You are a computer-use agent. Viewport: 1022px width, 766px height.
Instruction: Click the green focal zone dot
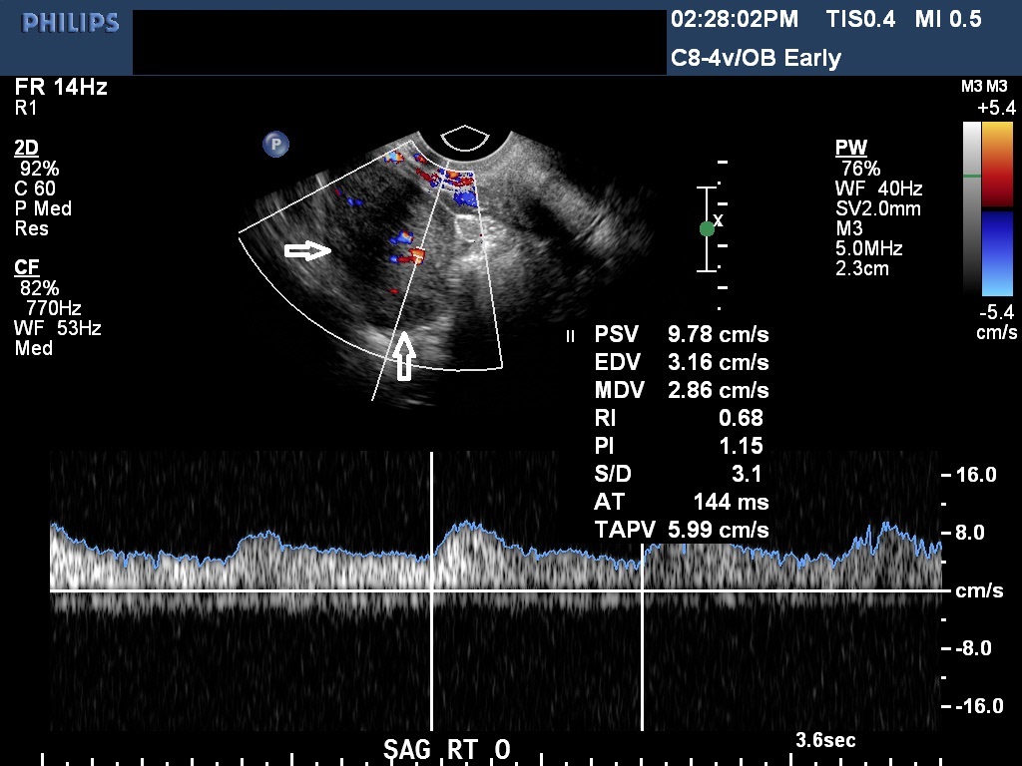pyautogui.click(x=707, y=228)
